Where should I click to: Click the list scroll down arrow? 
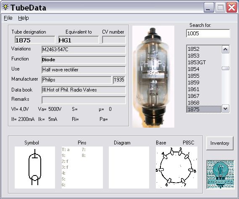point(226,109)
